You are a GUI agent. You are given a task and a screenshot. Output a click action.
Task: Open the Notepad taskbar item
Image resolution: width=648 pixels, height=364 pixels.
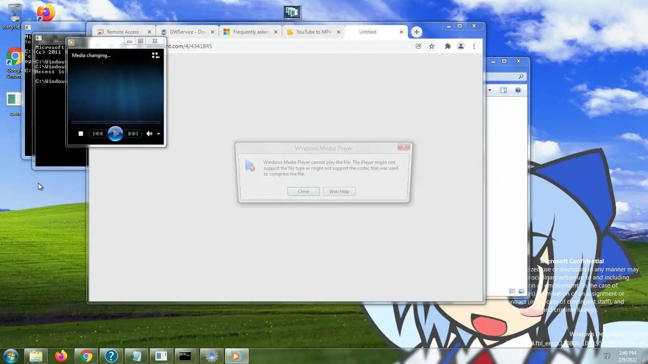coord(136,356)
